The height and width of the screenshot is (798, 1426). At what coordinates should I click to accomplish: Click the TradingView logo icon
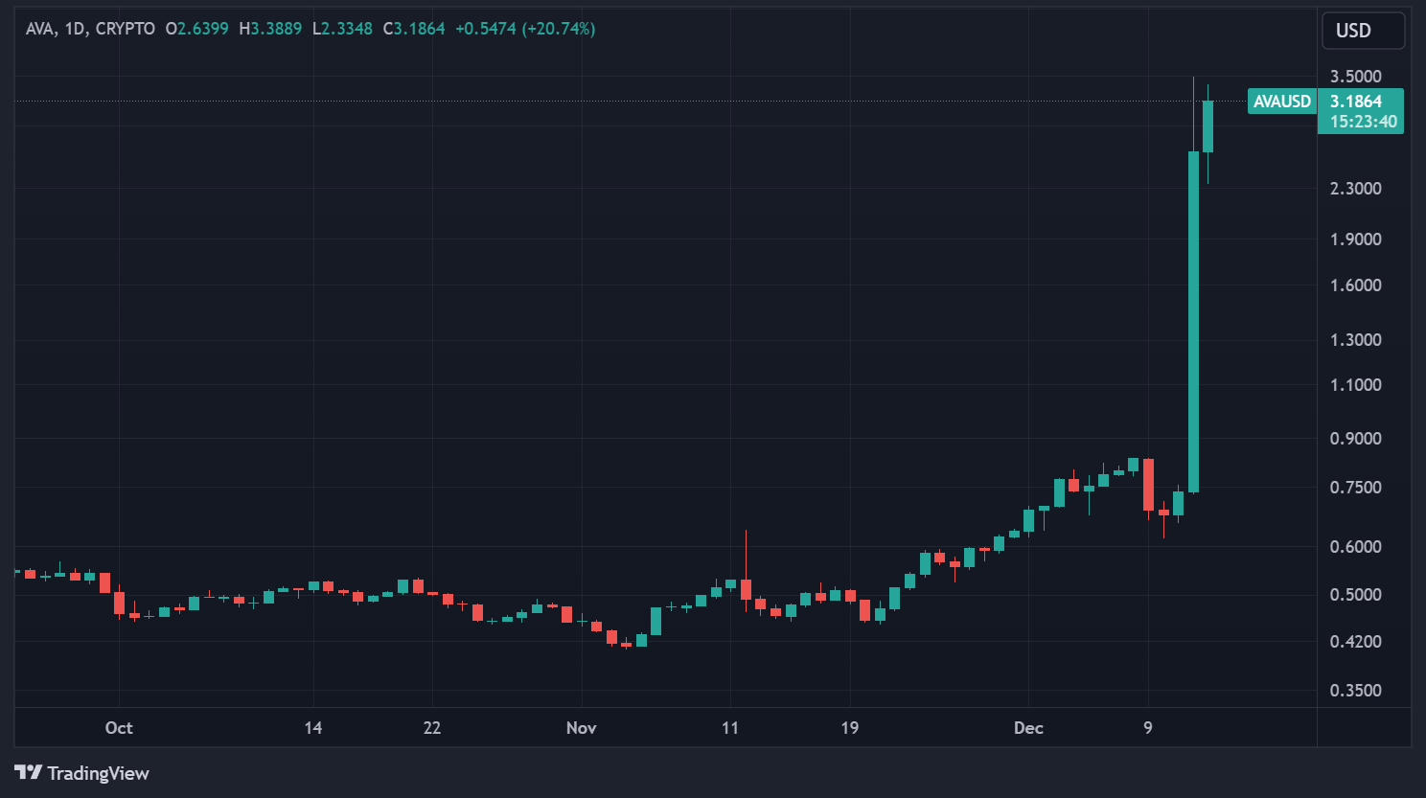pyautogui.click(x=28, y=772)
